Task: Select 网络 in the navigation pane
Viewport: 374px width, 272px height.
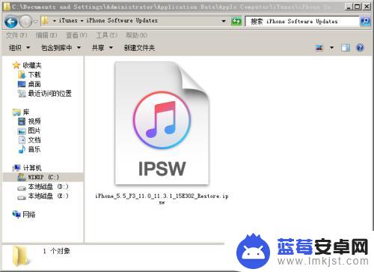Action: tap(29, 214)
